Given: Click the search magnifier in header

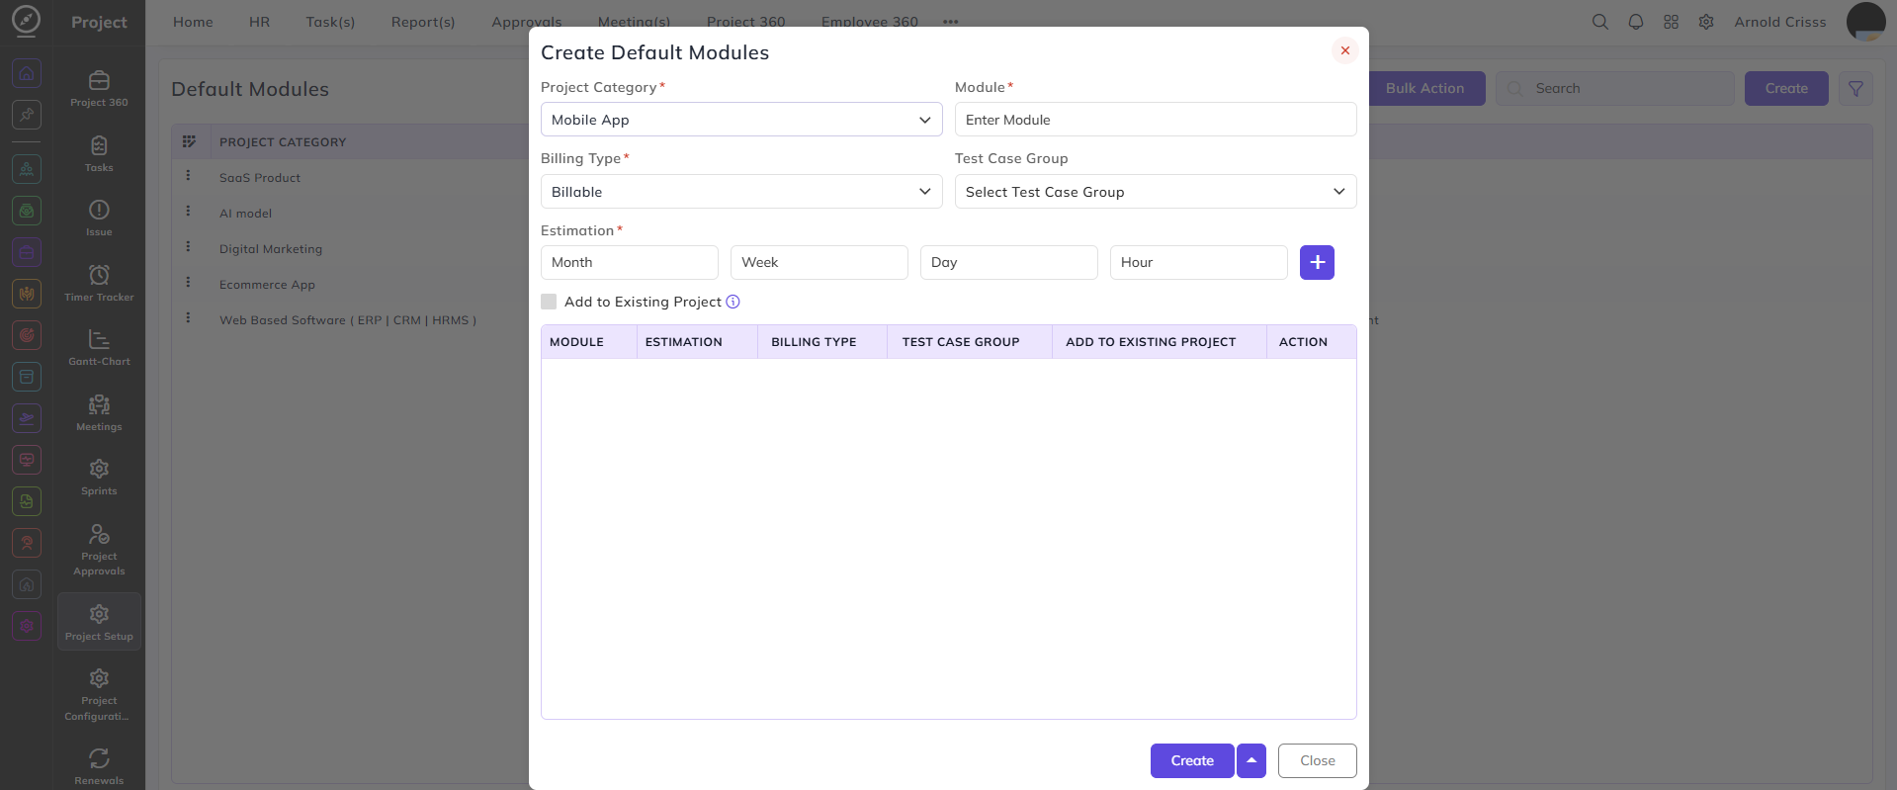Looking at the screenshot, I should coord(1599,22).
